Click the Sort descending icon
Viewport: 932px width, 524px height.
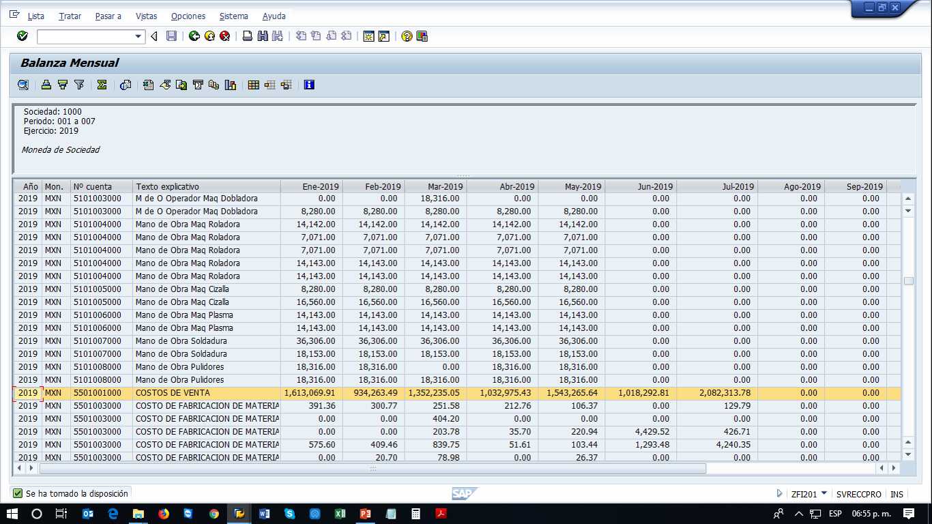[63, 85]
